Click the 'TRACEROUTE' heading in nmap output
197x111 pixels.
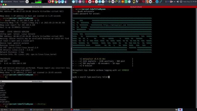(x=5, y=59)
